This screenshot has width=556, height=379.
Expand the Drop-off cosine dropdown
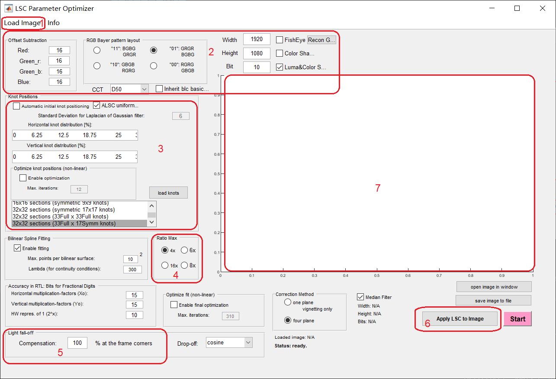click(229, 343)
